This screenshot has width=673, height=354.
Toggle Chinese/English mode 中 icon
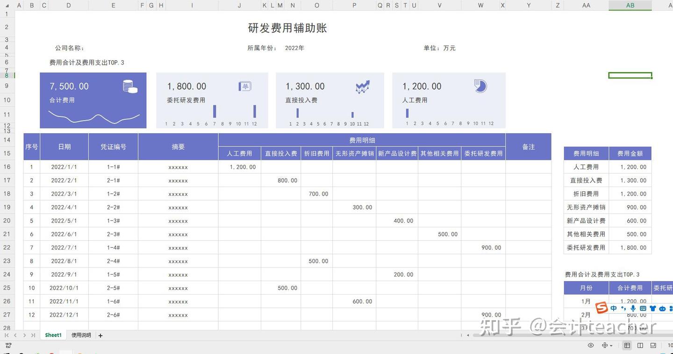pyautogui.click(x=614, y=309)
